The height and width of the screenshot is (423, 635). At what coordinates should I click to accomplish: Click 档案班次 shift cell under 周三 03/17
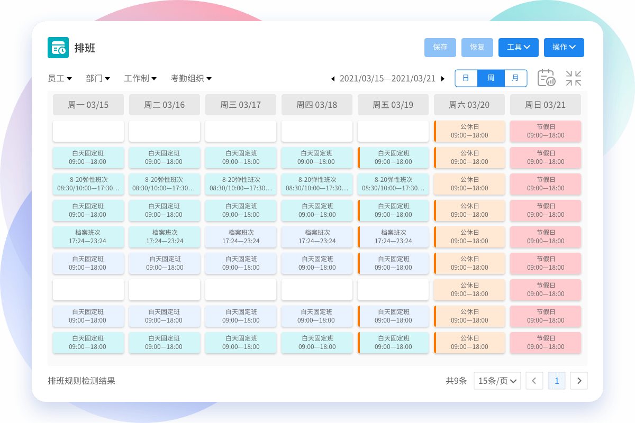click(241, 237)
